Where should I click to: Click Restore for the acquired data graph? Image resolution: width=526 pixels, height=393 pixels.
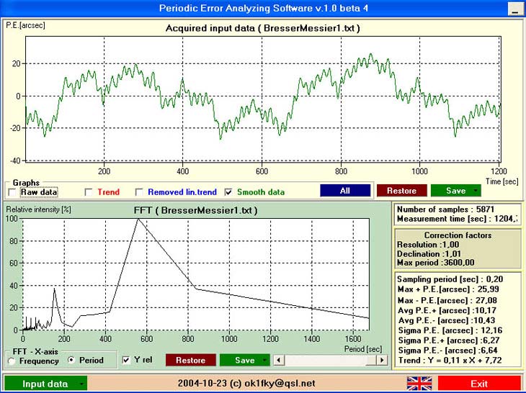[402, 191]
